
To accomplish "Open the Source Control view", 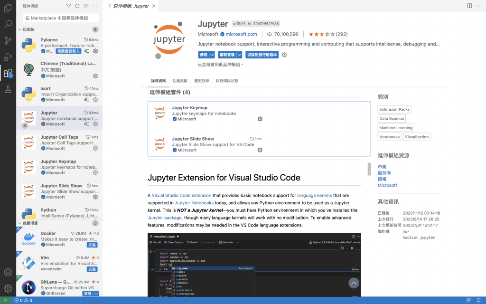I will [x=8, y=40].
